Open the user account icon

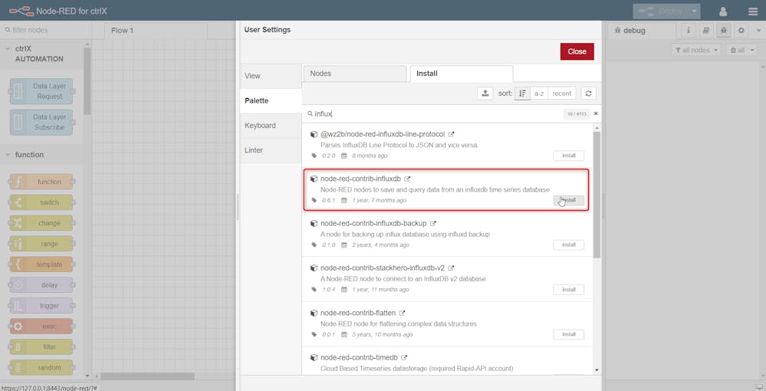[x=723, y=11]
